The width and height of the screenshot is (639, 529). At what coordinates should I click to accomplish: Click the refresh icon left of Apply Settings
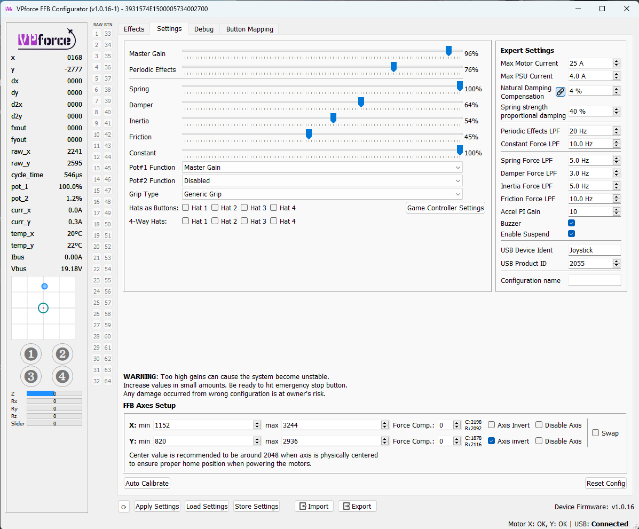pos(124,507)
